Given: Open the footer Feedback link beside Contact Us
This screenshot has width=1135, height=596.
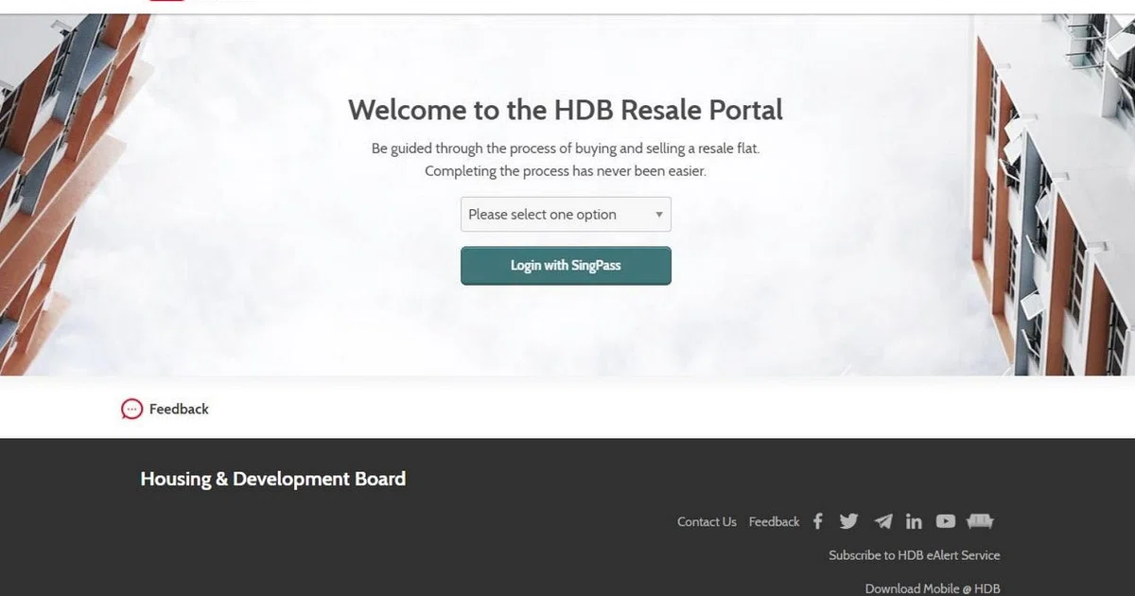Looking at the screenshot, I should (774, 522).
